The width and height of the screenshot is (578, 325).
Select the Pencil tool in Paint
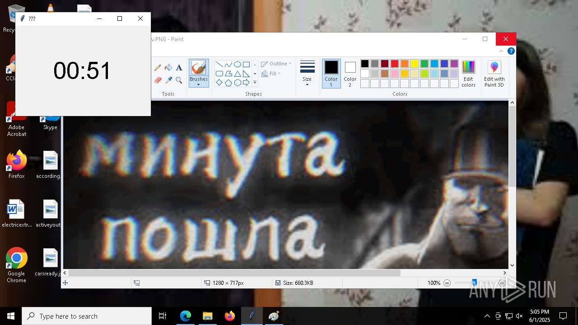click(x=158, y=68)
